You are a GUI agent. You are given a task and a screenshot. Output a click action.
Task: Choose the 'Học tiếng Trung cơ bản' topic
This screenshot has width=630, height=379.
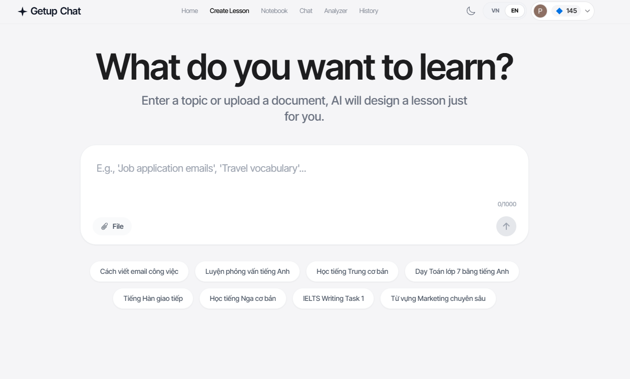coord(352,271)
